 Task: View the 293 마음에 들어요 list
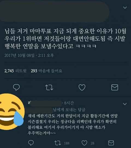point(46,71)
